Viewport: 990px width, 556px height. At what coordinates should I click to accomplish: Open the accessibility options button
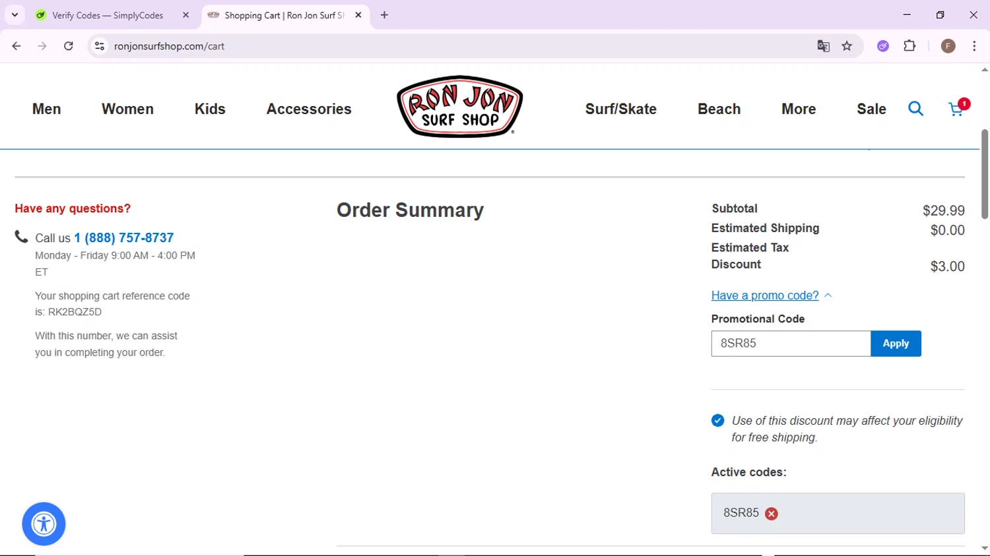coord(44,524)
